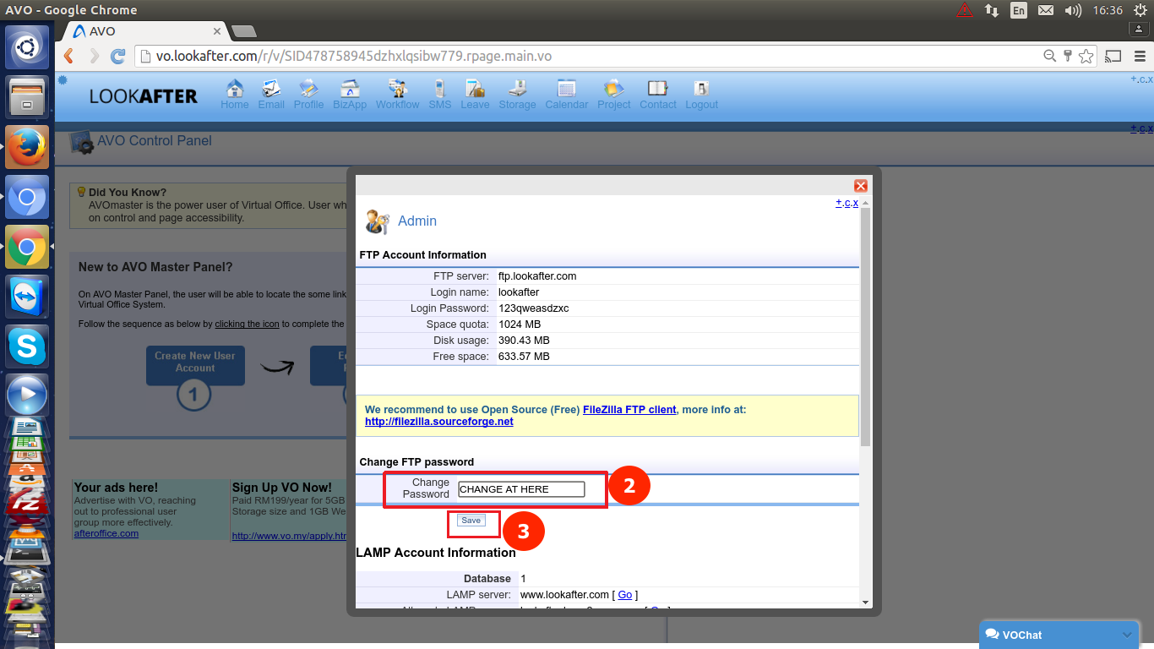Open a new Chrome tab
Image resolution: width=1154 pixels, height=649 pixels.
243,31
